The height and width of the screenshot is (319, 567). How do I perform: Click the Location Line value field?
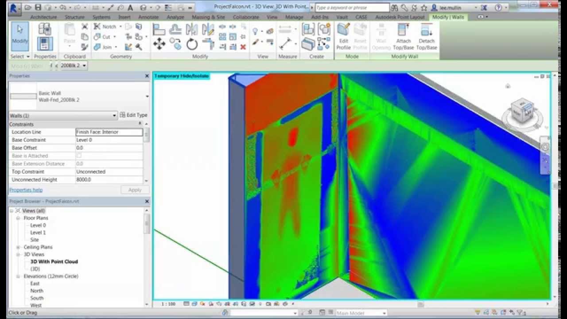(109, 132)
